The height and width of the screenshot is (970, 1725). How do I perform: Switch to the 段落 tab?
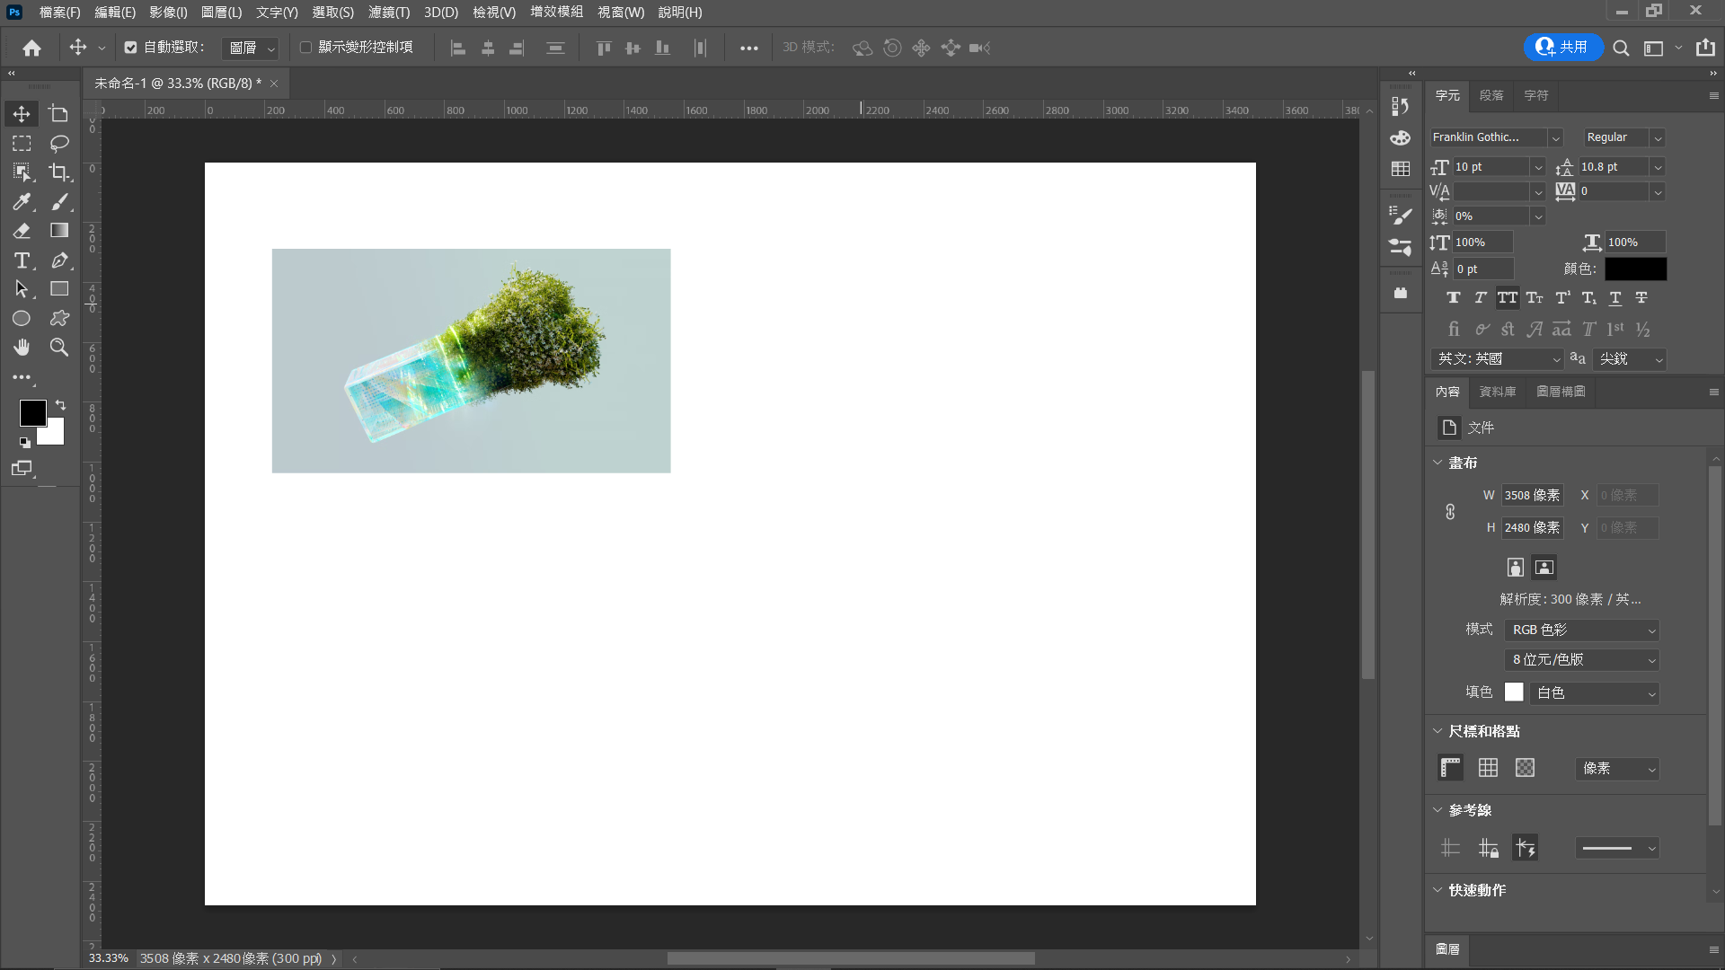click(x=1491, y=96)
